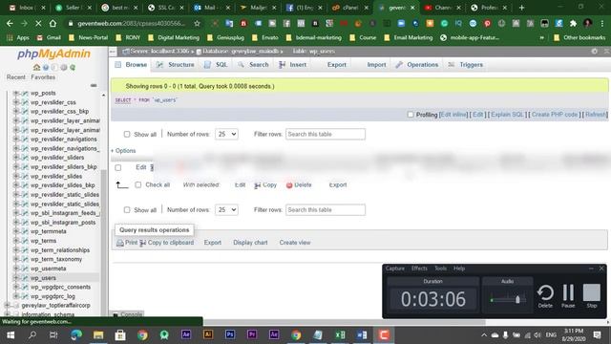Click Create view link
The image size is (611, 344).
(x=295, y=243)
